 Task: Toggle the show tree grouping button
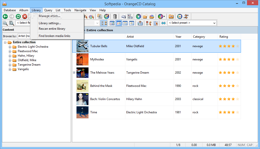tap(104, 23)
